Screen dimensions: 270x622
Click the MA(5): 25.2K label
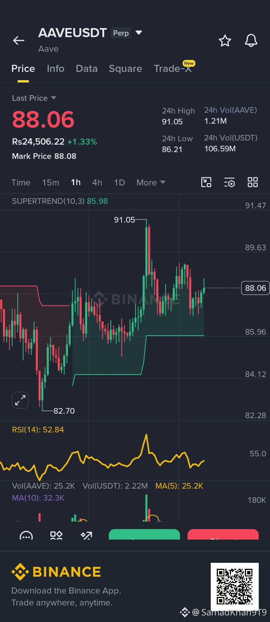[179, 486]
